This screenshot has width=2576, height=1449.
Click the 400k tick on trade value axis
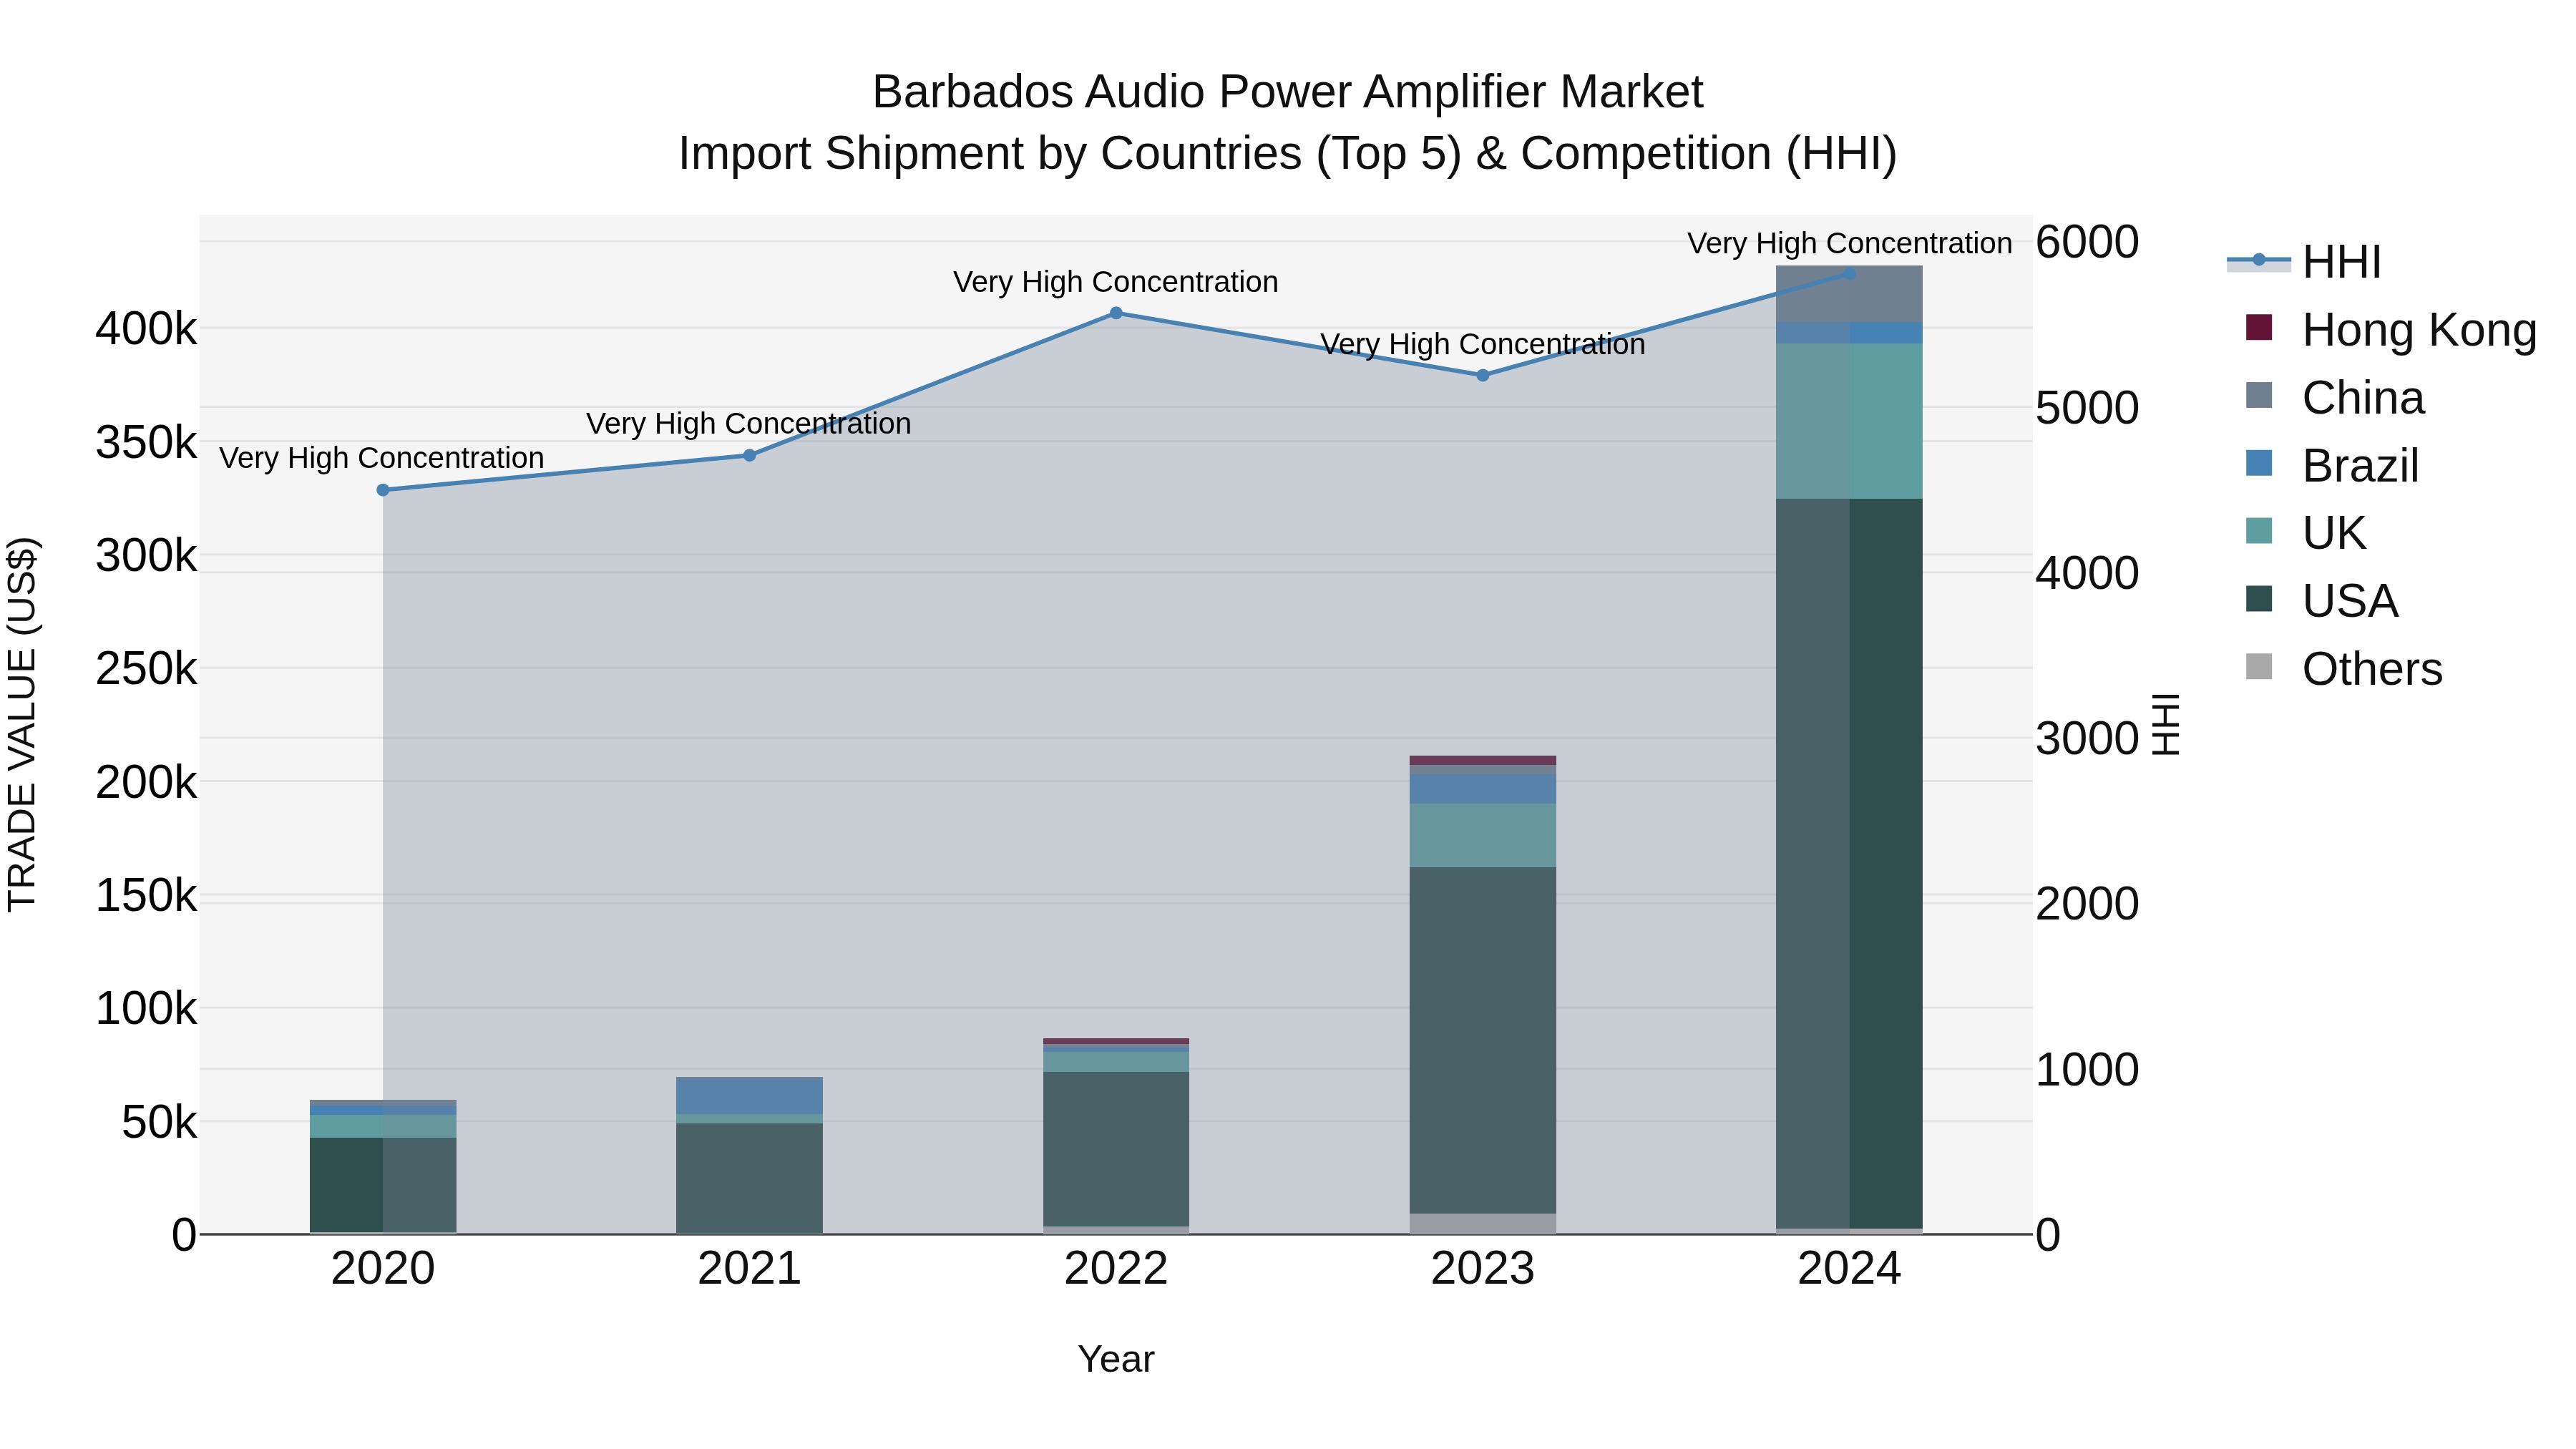pos(146,328)
